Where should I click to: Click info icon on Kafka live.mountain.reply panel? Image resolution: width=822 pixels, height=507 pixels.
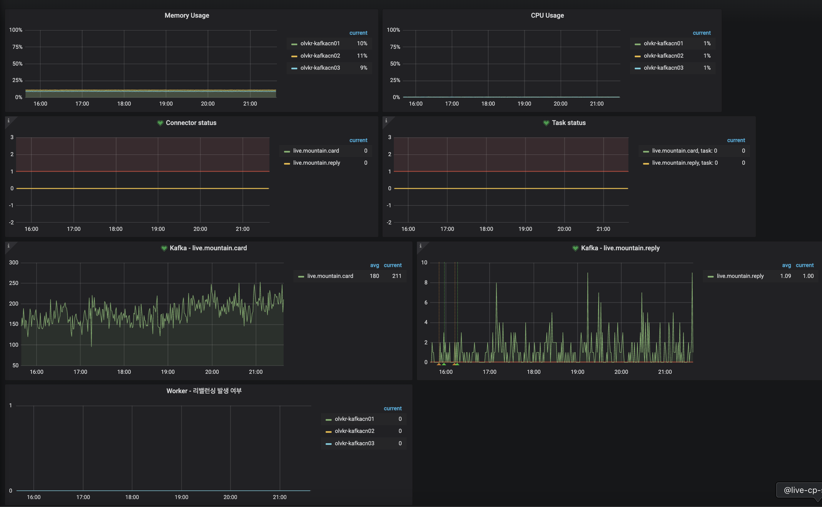tap(420, 246)
